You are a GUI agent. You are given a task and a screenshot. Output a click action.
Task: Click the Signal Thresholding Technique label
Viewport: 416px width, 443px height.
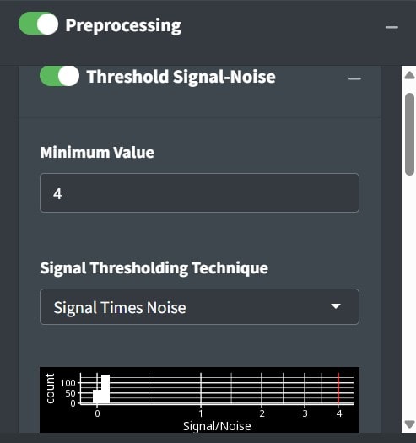(154, 268)
